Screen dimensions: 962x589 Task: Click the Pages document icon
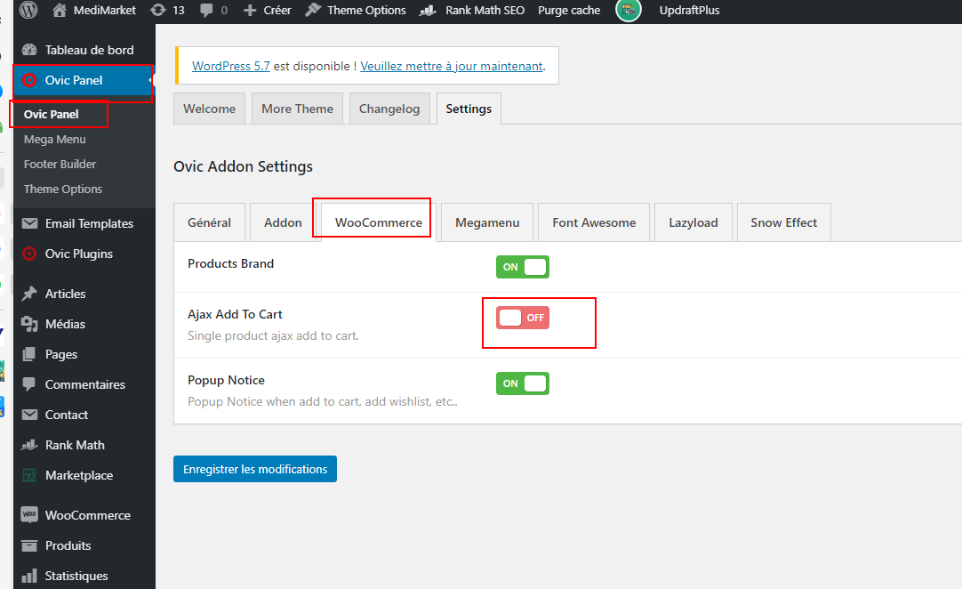point(28,354)
